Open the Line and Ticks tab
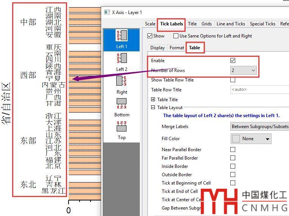Image resolution: width=289 pixels, height=216 pixels. (231, 24)
